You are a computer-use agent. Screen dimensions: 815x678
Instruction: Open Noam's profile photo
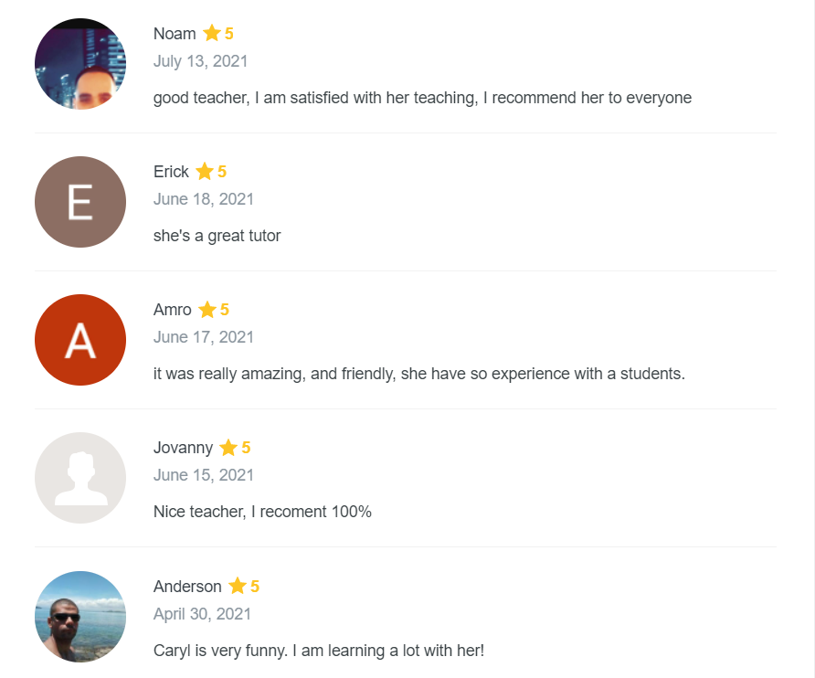pos(80,64)
